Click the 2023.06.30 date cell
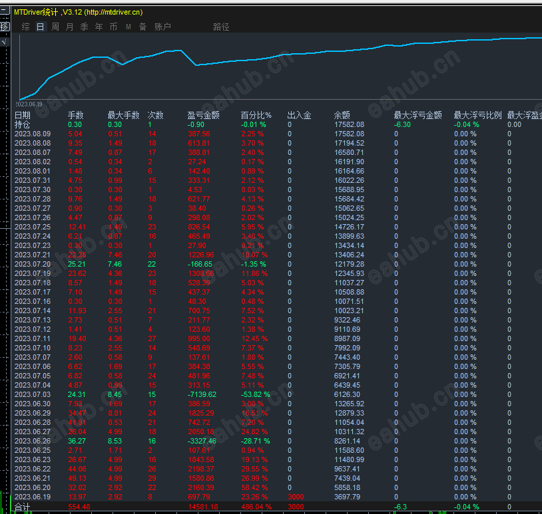 [x=33, y=404]
